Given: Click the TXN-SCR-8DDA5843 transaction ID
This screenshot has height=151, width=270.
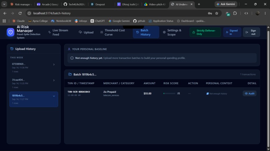Looking at the screenshot, I should [79, 92].
